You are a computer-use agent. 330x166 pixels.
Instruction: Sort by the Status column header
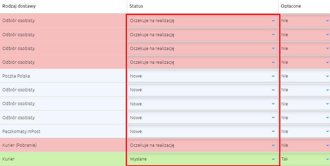click(136, 6)
